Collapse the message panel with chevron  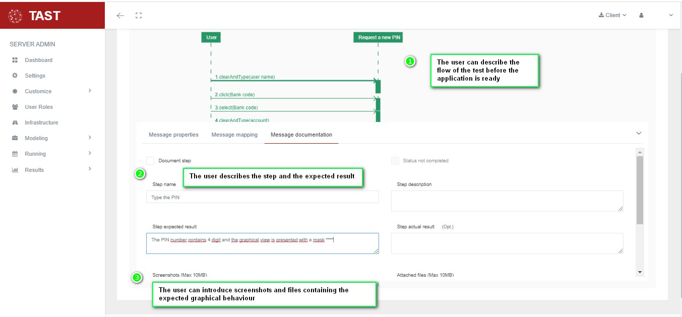pos(639,134)
